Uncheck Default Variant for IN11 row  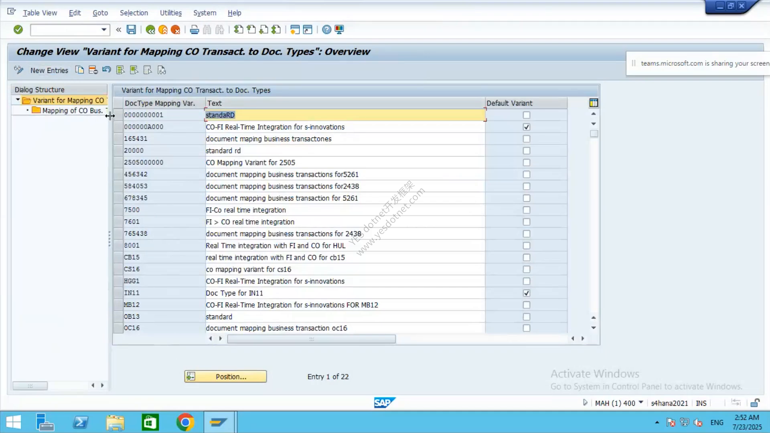(527, 293)
